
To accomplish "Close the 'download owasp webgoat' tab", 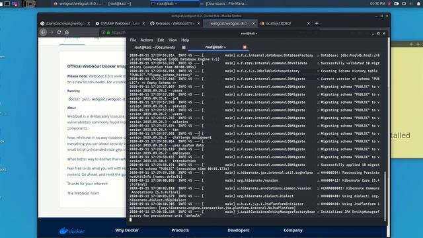I will pyautogui.click(x=89, y=24).
